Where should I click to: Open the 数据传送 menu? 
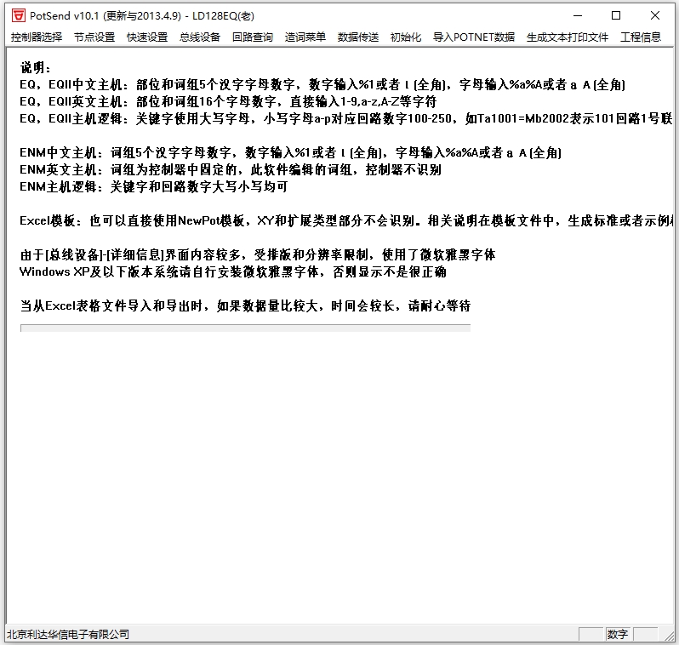coord(358,37)
